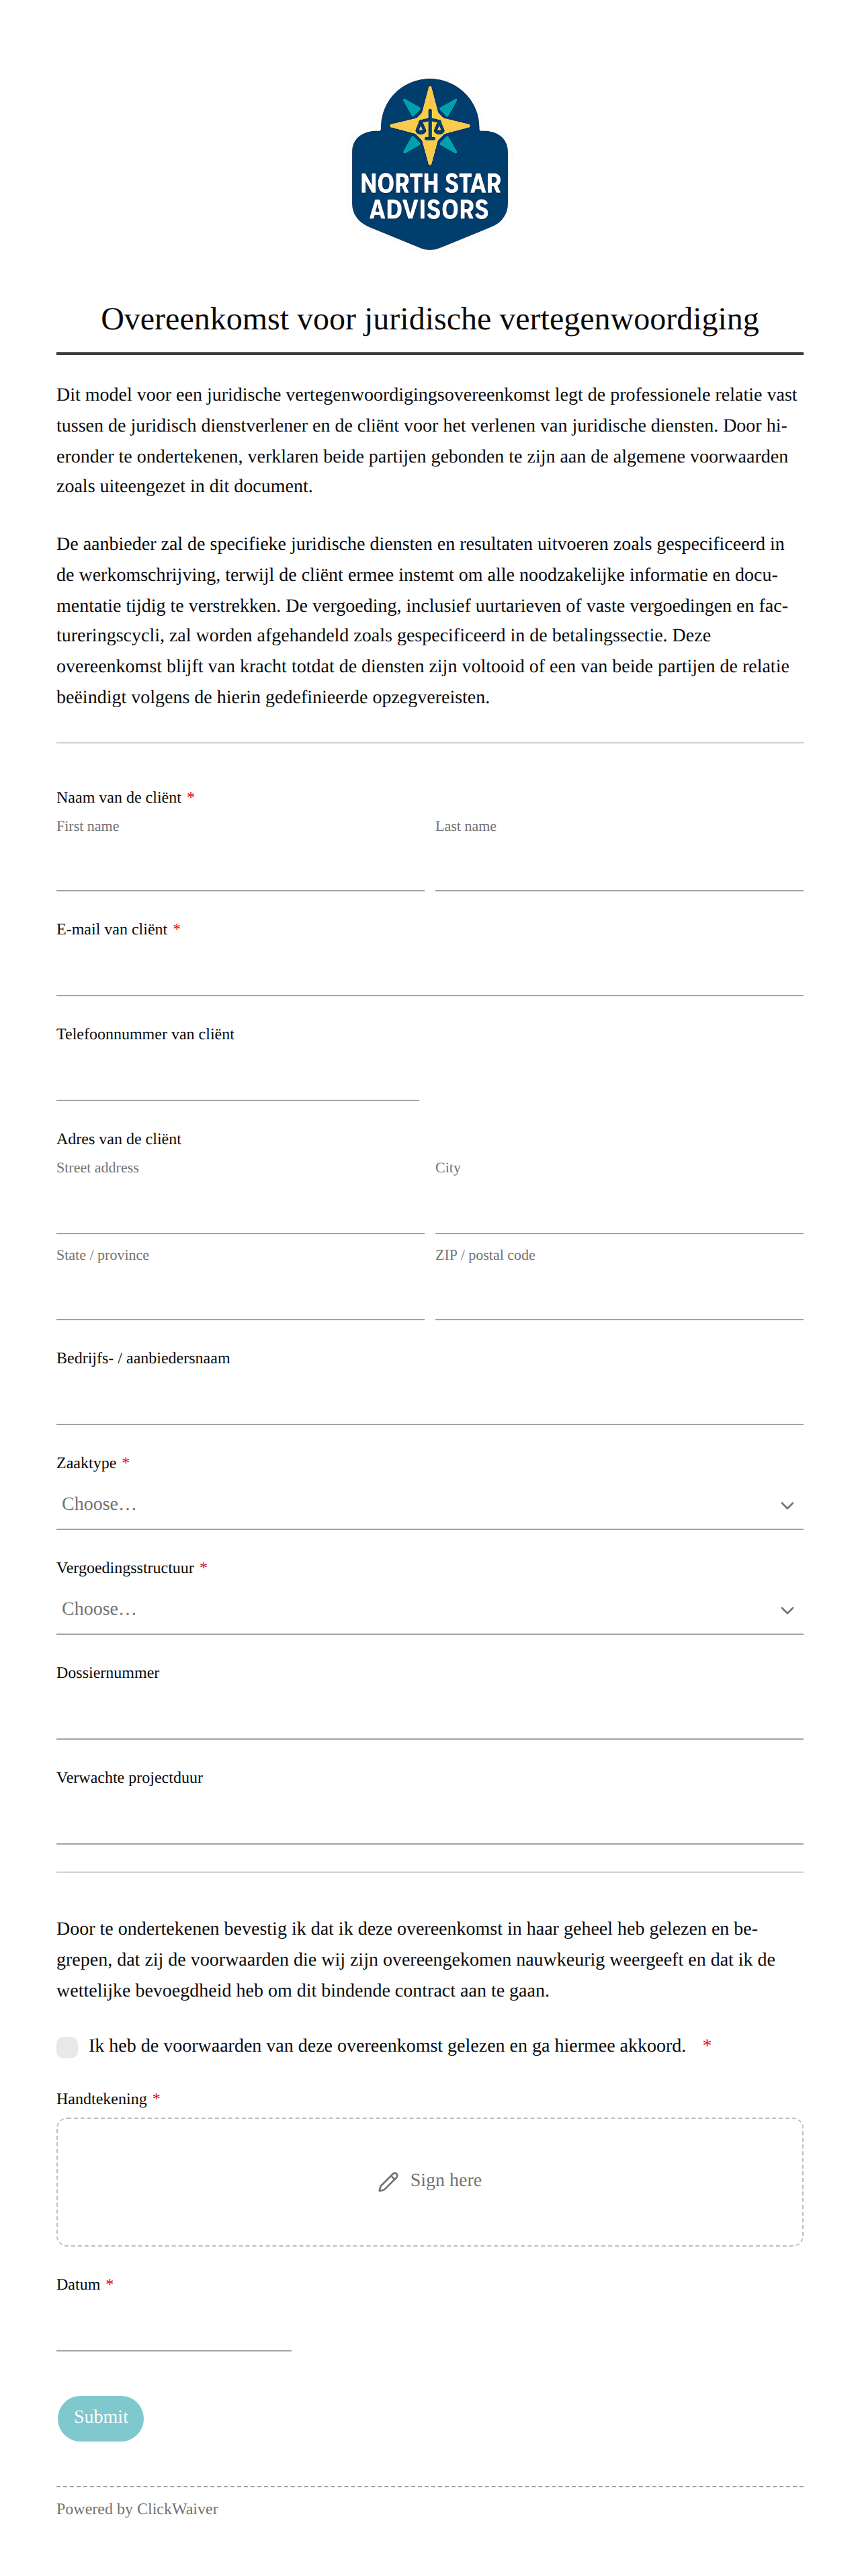The height and width of the screenshot is (2576, 860).
Task: Focus the Dossiernummer input field
Action: pos(430,1716)
